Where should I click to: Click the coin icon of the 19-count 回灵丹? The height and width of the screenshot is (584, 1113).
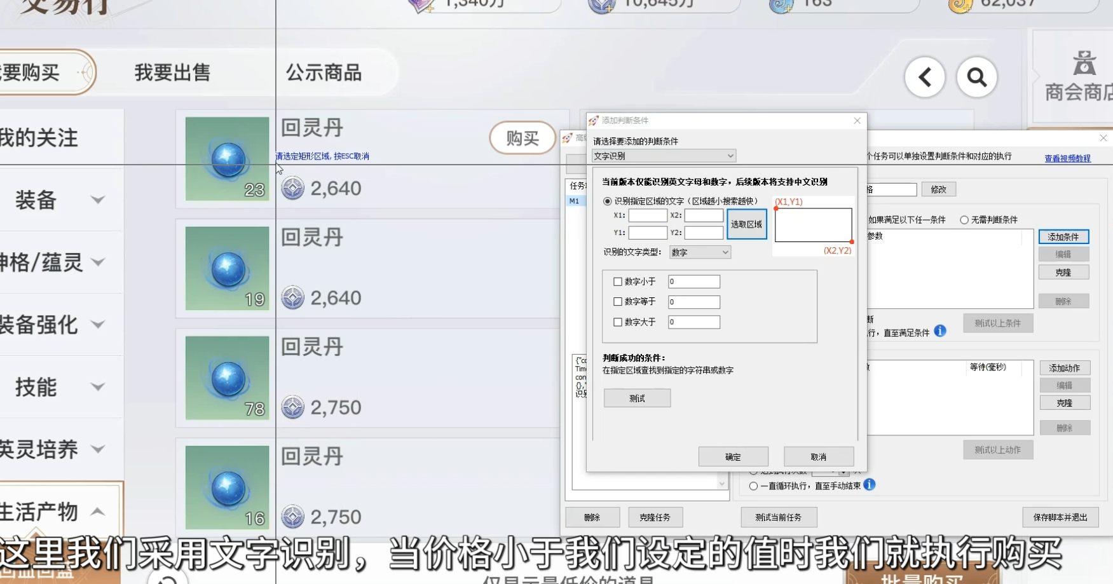[293, 297]
